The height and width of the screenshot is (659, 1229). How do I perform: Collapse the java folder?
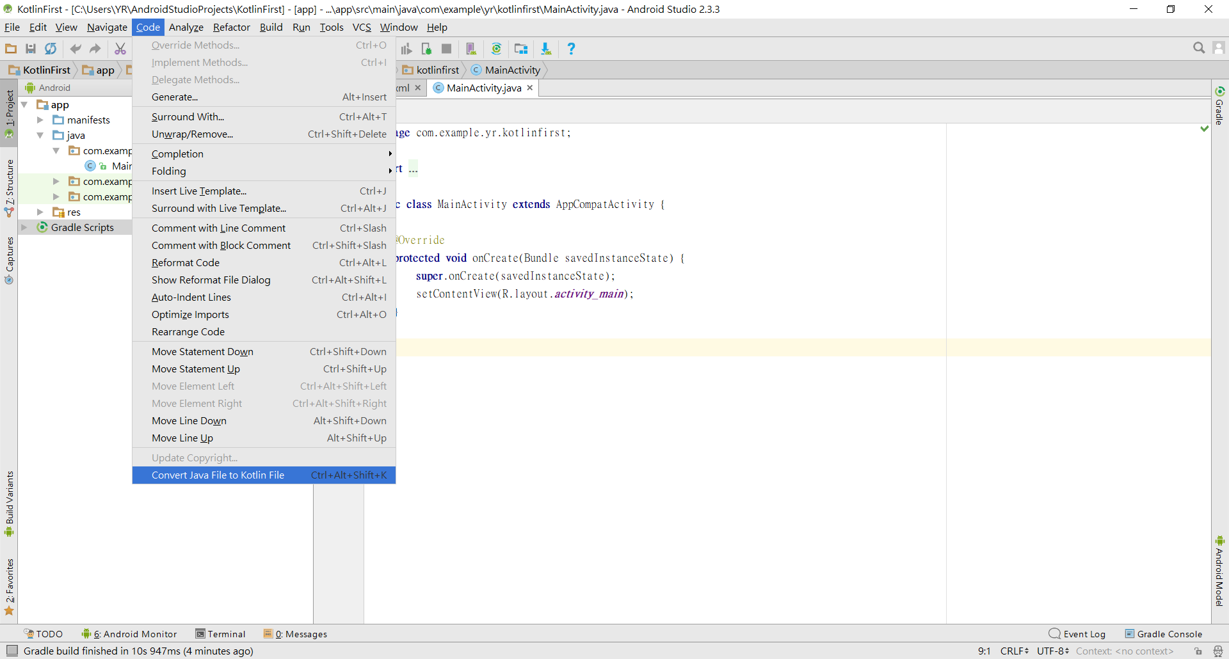(x=40, y=135)
